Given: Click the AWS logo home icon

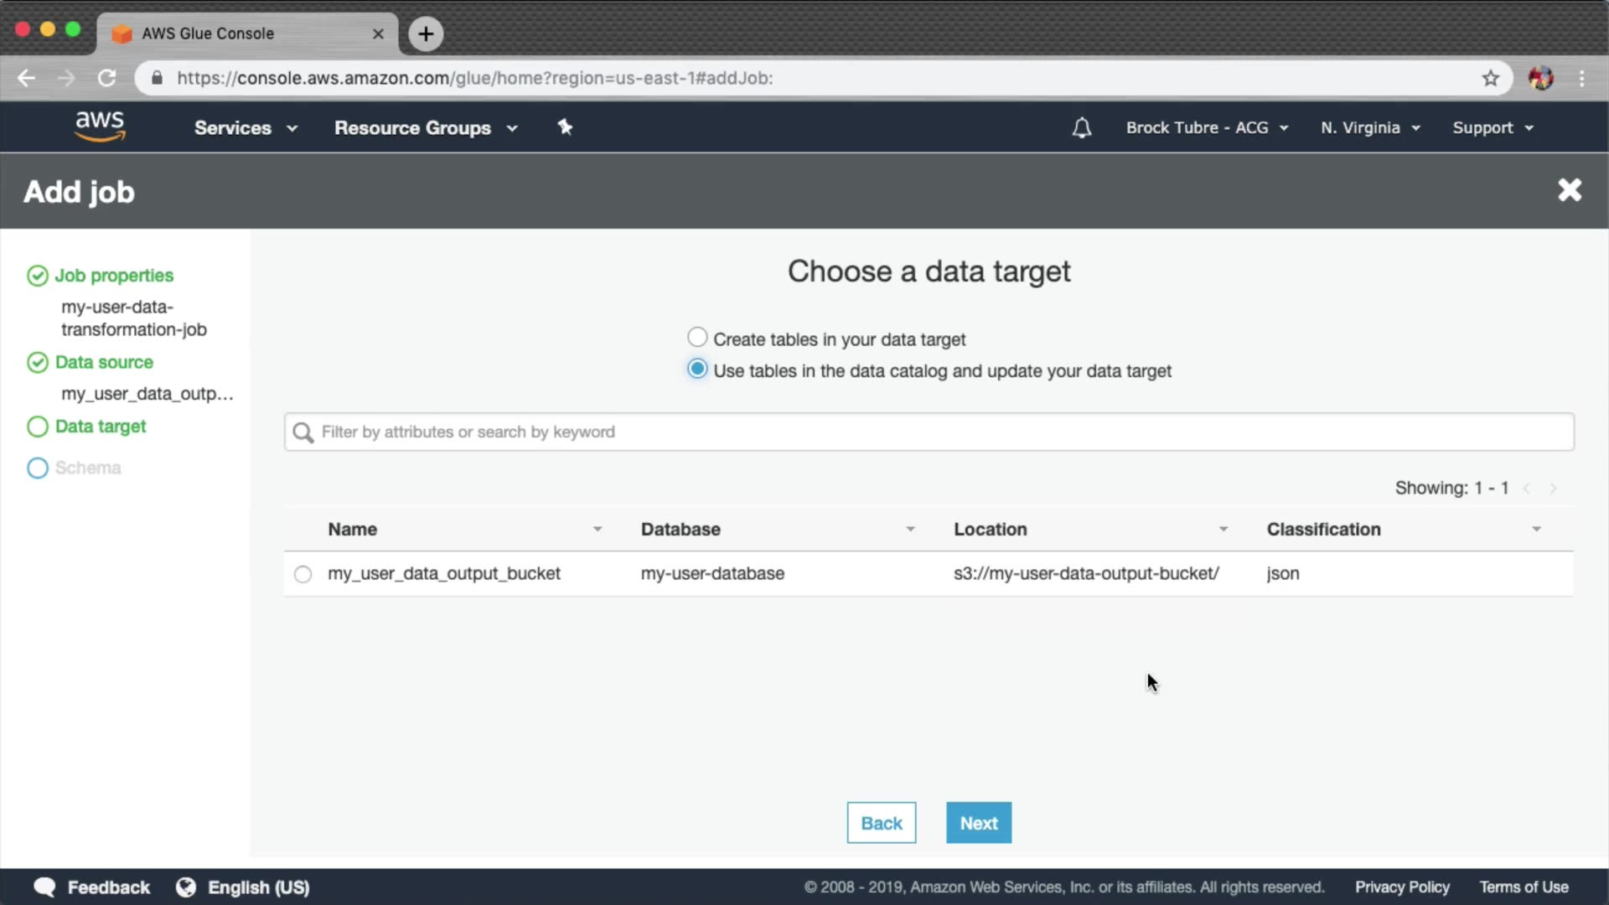Looking at the screenshot, I should [100, 127].
